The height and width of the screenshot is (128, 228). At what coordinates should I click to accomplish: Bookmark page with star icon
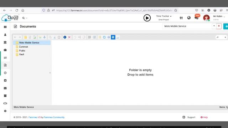[176, 10]
